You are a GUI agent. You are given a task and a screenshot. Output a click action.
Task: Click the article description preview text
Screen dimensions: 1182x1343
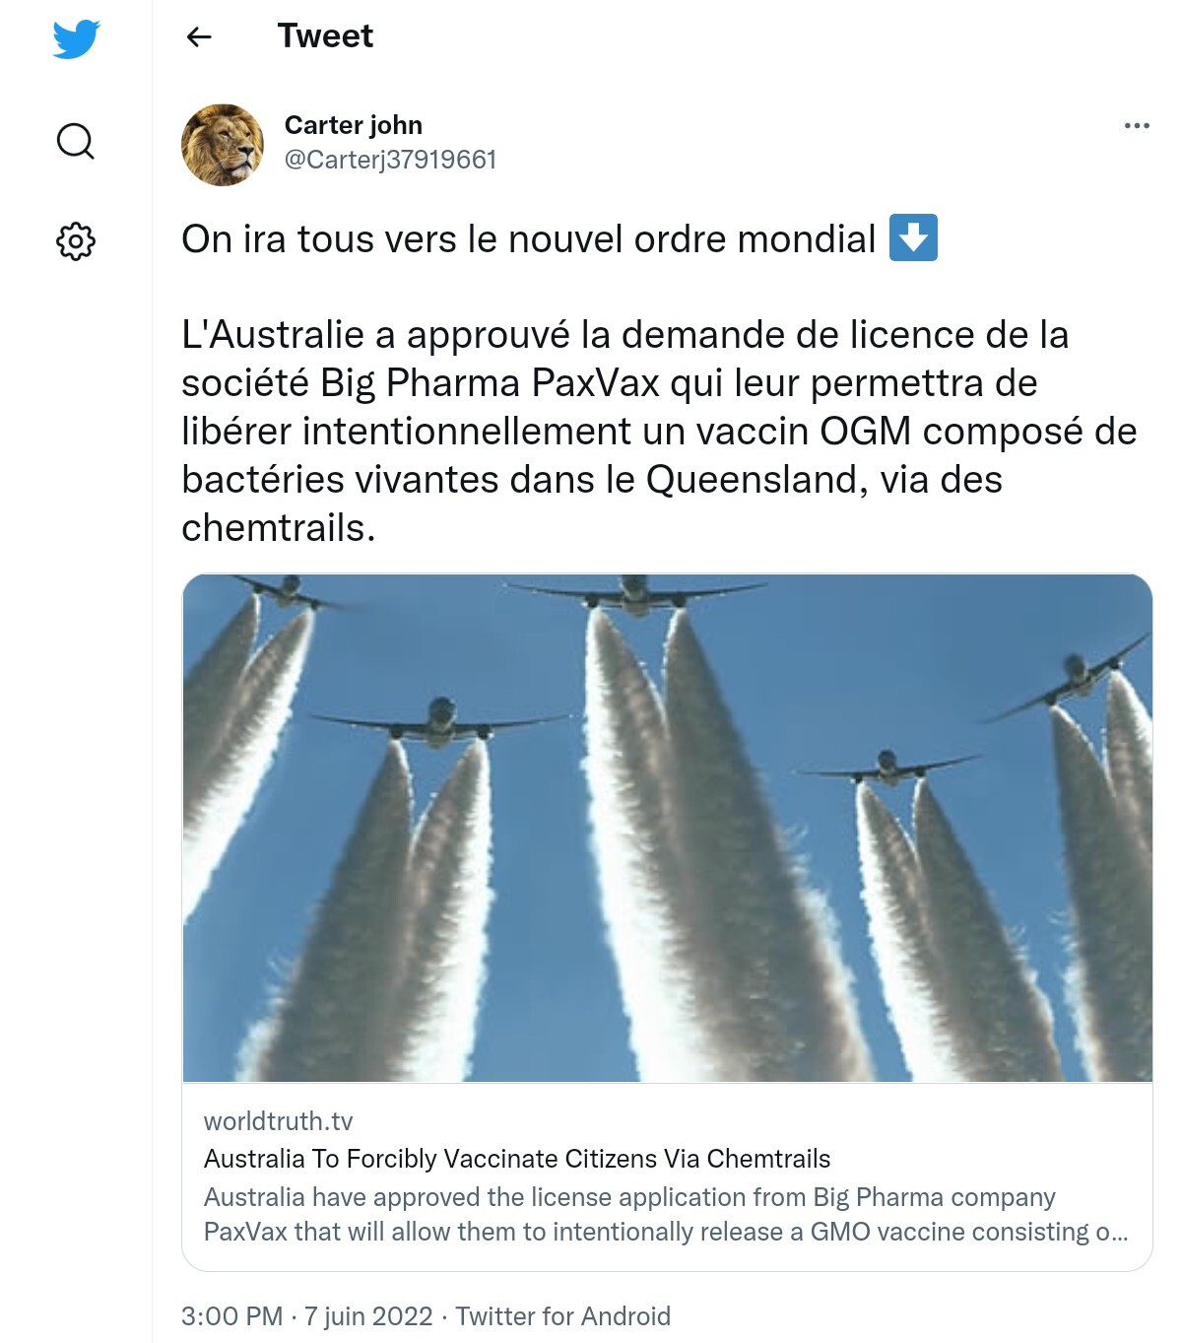point(666,1214)
